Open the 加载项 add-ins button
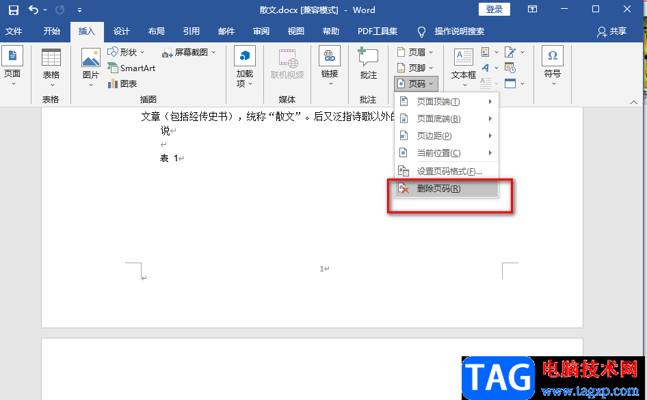647x400 pixels. (245, 67)
